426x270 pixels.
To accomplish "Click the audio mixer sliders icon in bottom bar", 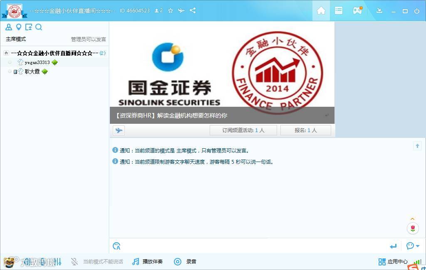I will pyautogui.click(x=57, y=262).
